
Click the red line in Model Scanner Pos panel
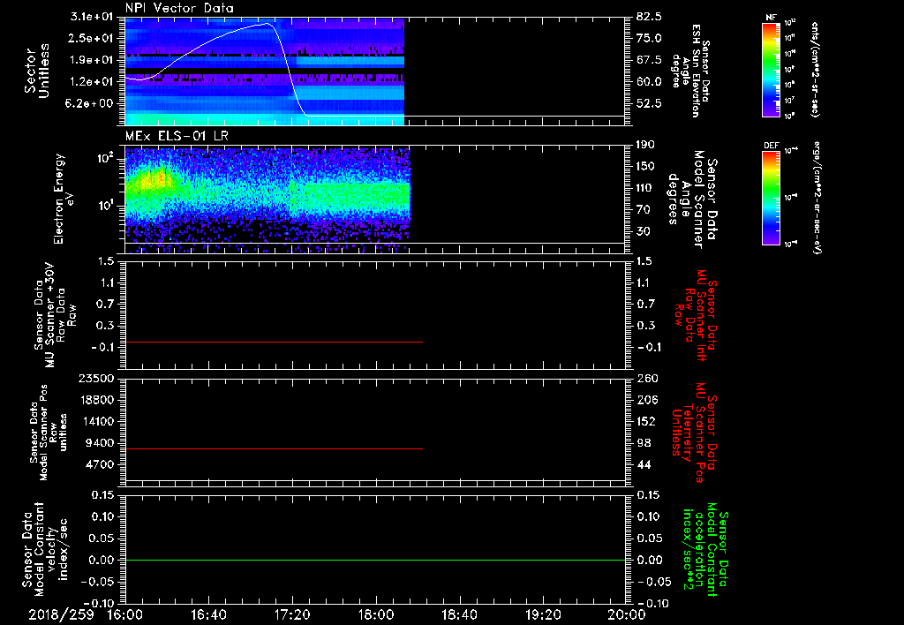coord(274,448)
